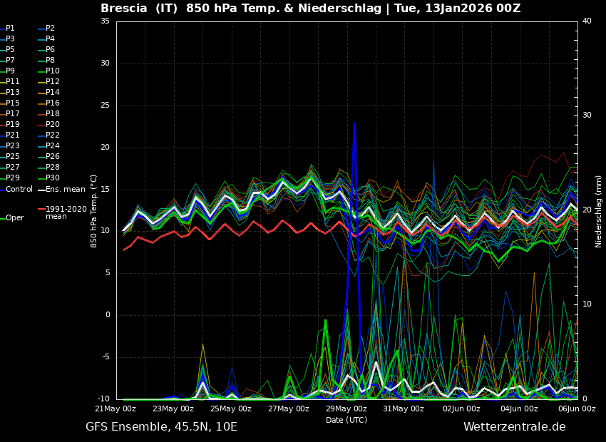Click the "850 hPa Temp. (°C)" axis title
The height and width of the screenshot is (442, 606).
[94, 211]
